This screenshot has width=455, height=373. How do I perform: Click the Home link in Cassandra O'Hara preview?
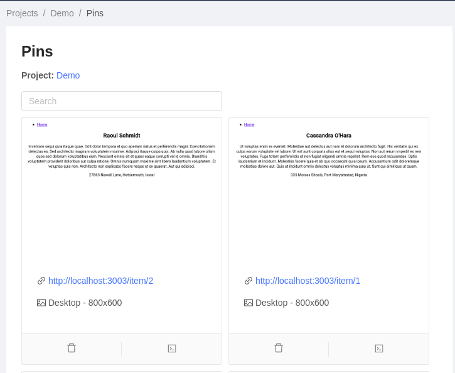249,124
